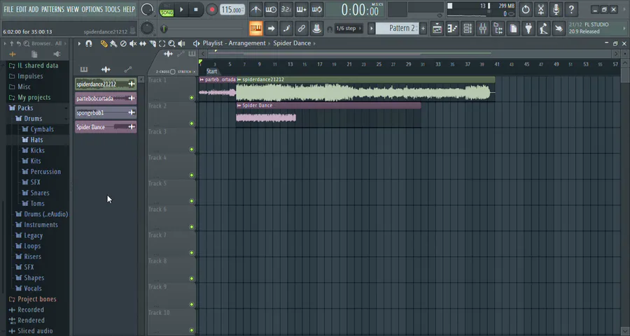Open the ADD menu
Image resolution: width=630 pixels, height=336 pixels.
[x=34, y=9]
